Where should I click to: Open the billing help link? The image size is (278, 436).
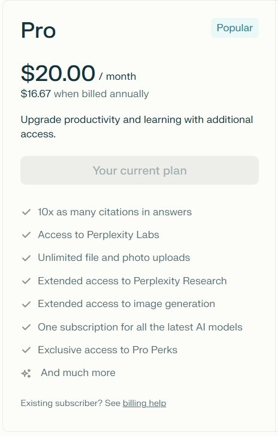click(x=144, y=403)
